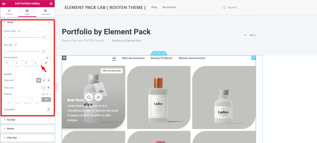Click the Title Color swatch
This screenshot has width=317, height=143.
[x=44, y=88]
